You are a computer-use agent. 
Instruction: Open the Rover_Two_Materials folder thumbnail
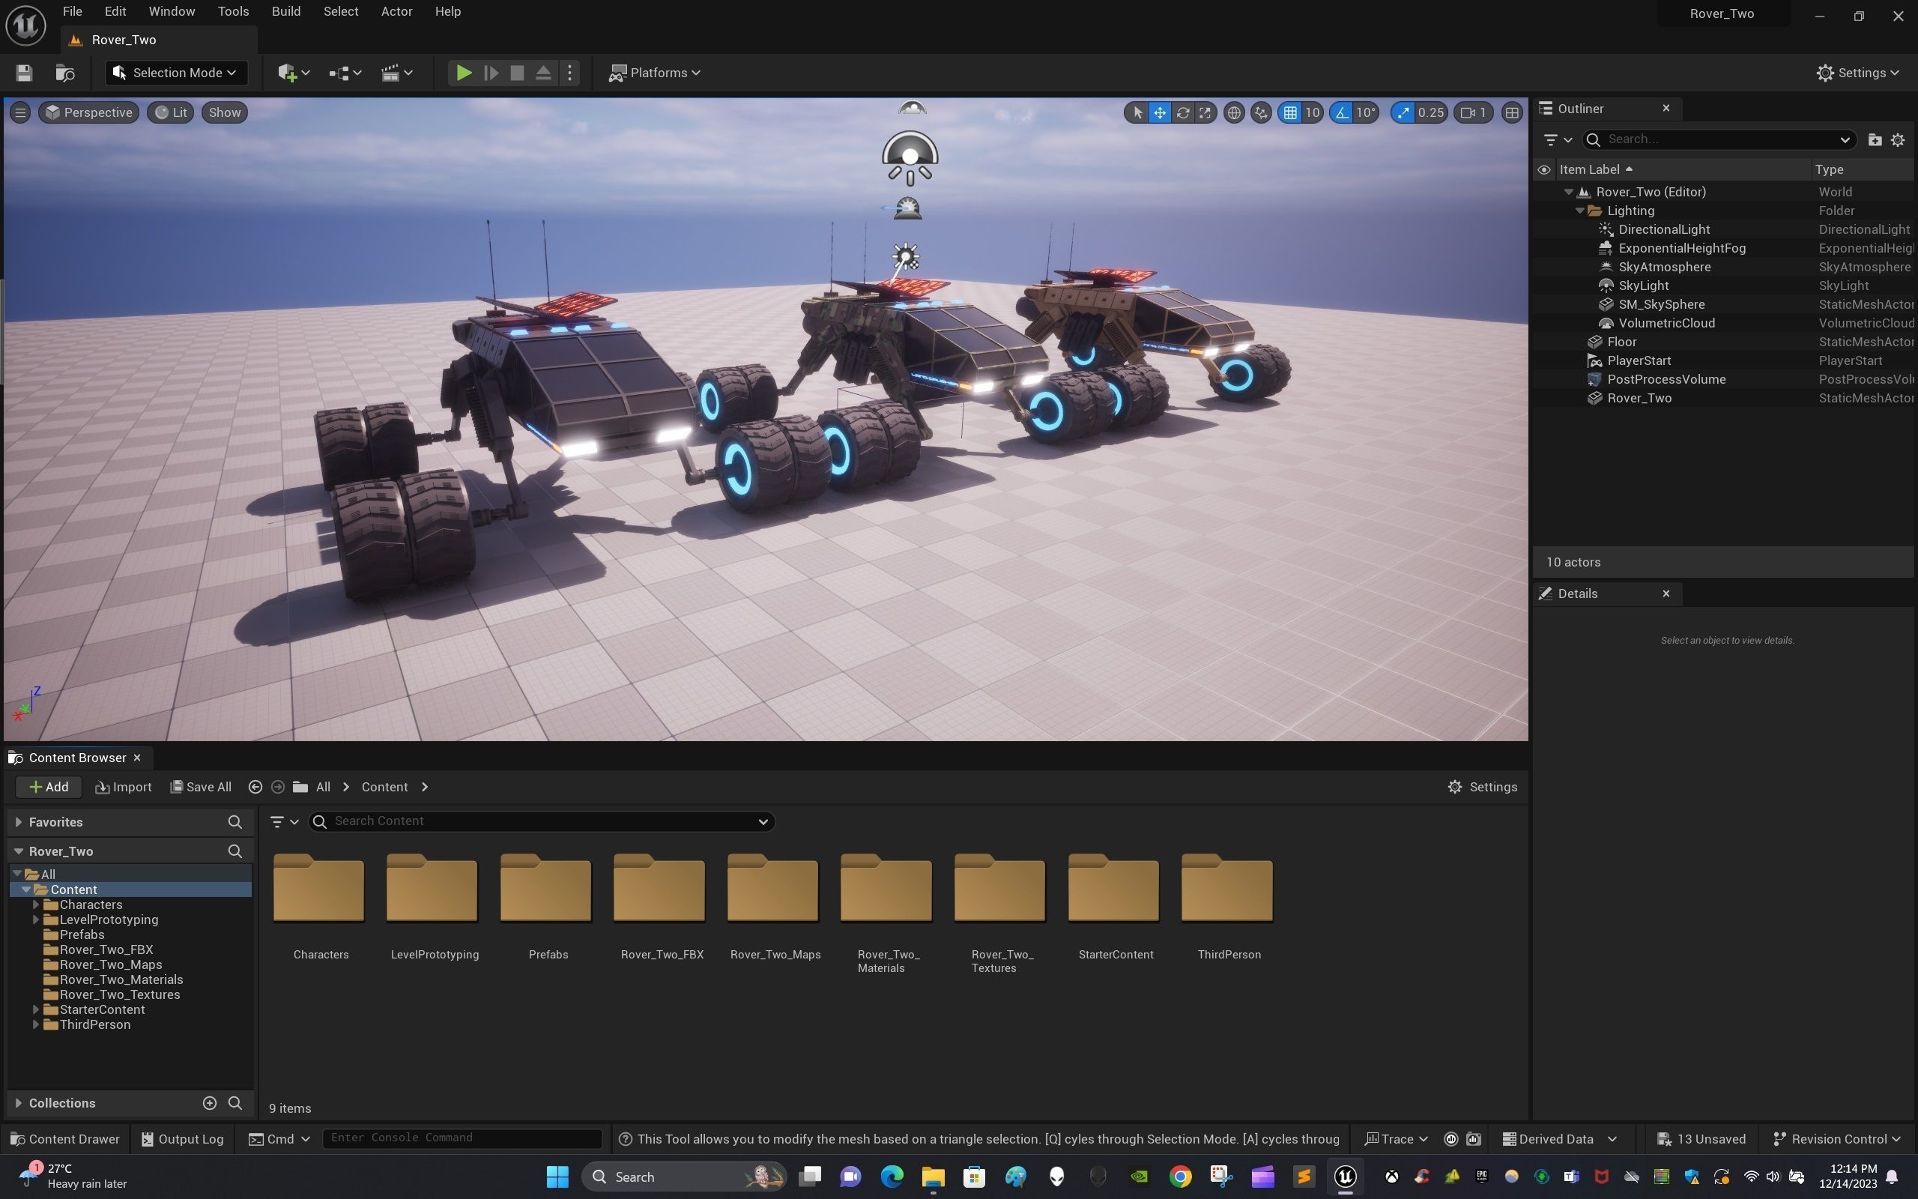(x=886, y=889)
